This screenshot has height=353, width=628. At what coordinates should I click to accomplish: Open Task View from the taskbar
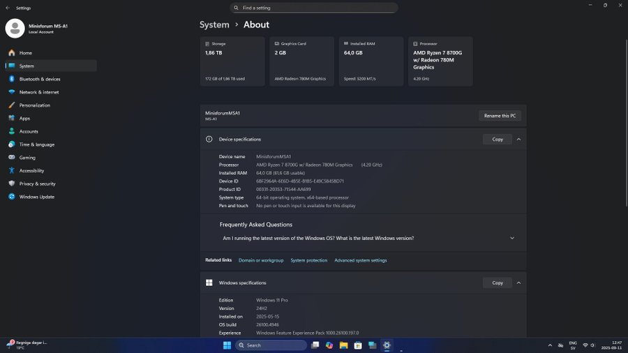pos(315,345)
